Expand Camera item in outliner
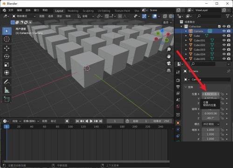 click(186, 31)
